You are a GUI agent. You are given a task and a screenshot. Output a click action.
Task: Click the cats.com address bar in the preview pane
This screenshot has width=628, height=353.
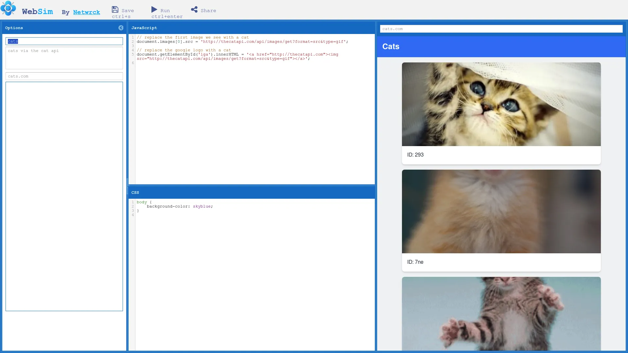[501, 29]
